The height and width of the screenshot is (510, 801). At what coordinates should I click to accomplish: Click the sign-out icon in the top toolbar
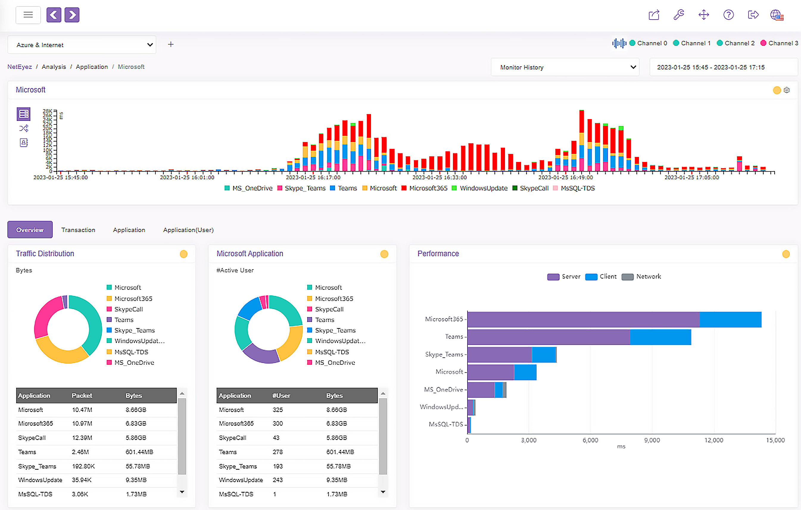click(753, 15)
